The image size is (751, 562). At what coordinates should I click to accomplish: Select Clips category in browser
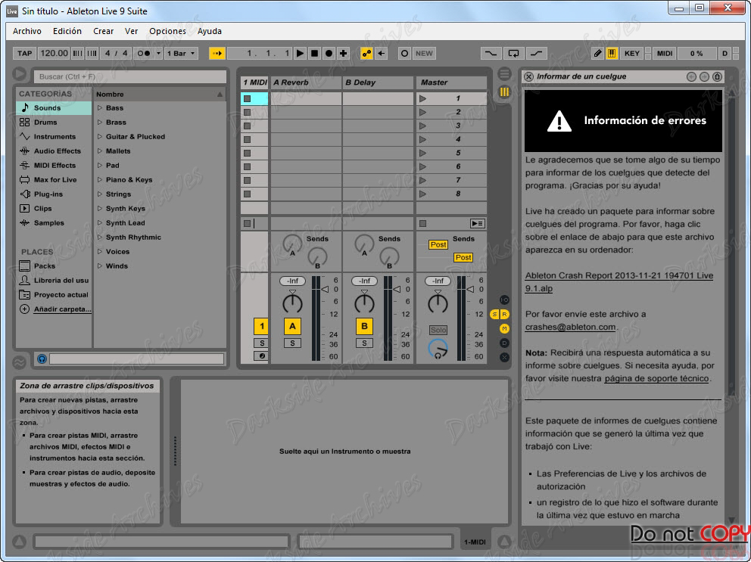click(54, 208)
